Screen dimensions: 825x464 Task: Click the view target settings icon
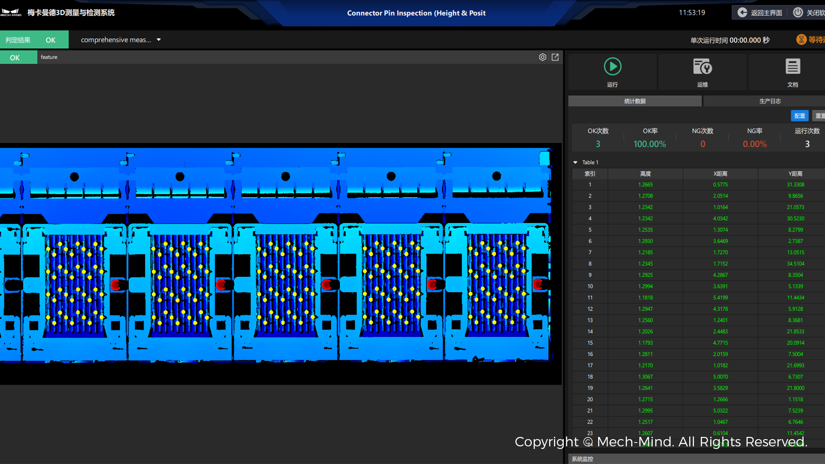(x=543, y=57)
